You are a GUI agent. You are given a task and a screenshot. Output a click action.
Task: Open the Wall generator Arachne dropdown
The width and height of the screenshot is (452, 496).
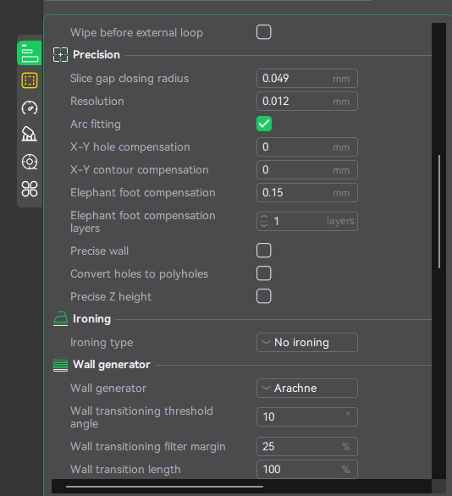point(307,388)
